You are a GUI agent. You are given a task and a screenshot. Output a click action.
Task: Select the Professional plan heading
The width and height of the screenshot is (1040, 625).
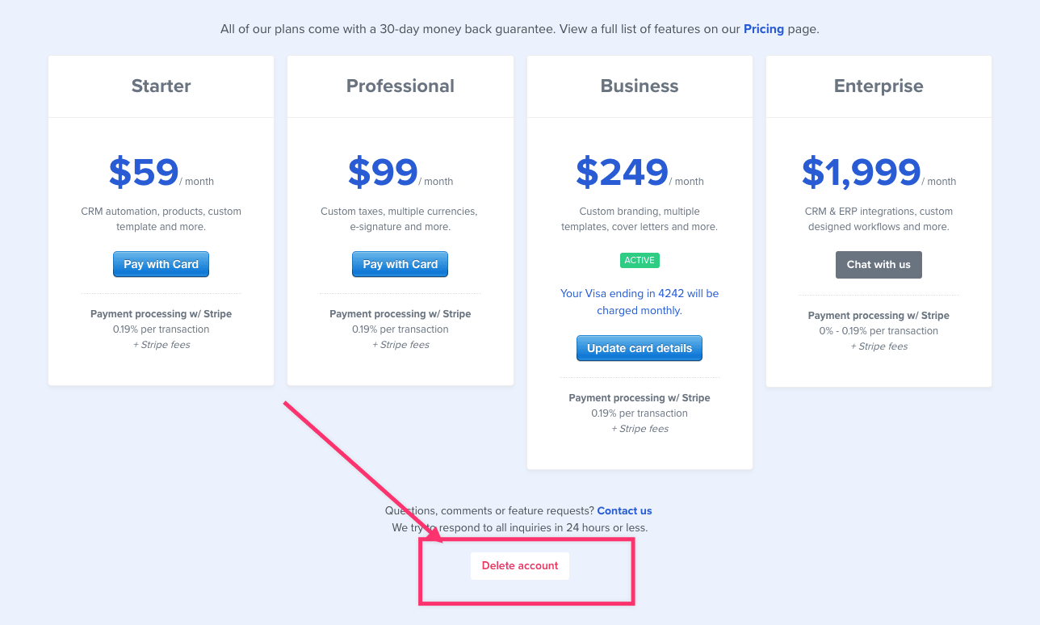pyautogui.click(x=400, y=86)
